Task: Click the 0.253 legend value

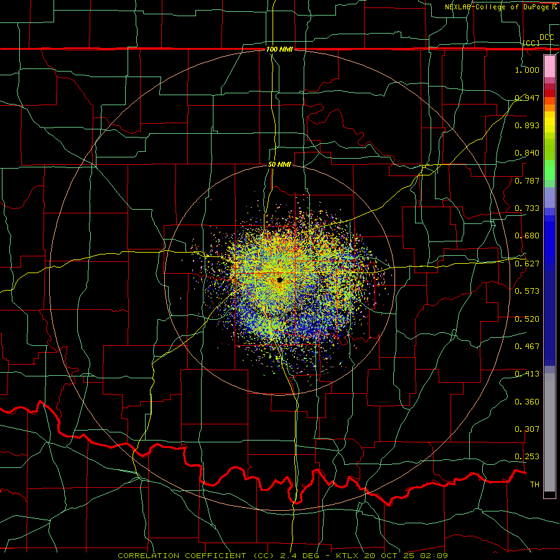Action: tap(527, 457)
